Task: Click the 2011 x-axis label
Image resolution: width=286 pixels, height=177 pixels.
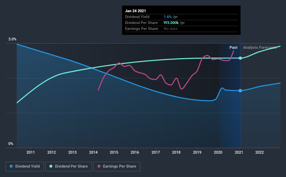Action: [30, 152]
